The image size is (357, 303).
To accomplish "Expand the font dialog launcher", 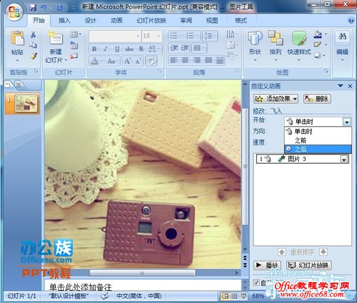I will [160, 71].
